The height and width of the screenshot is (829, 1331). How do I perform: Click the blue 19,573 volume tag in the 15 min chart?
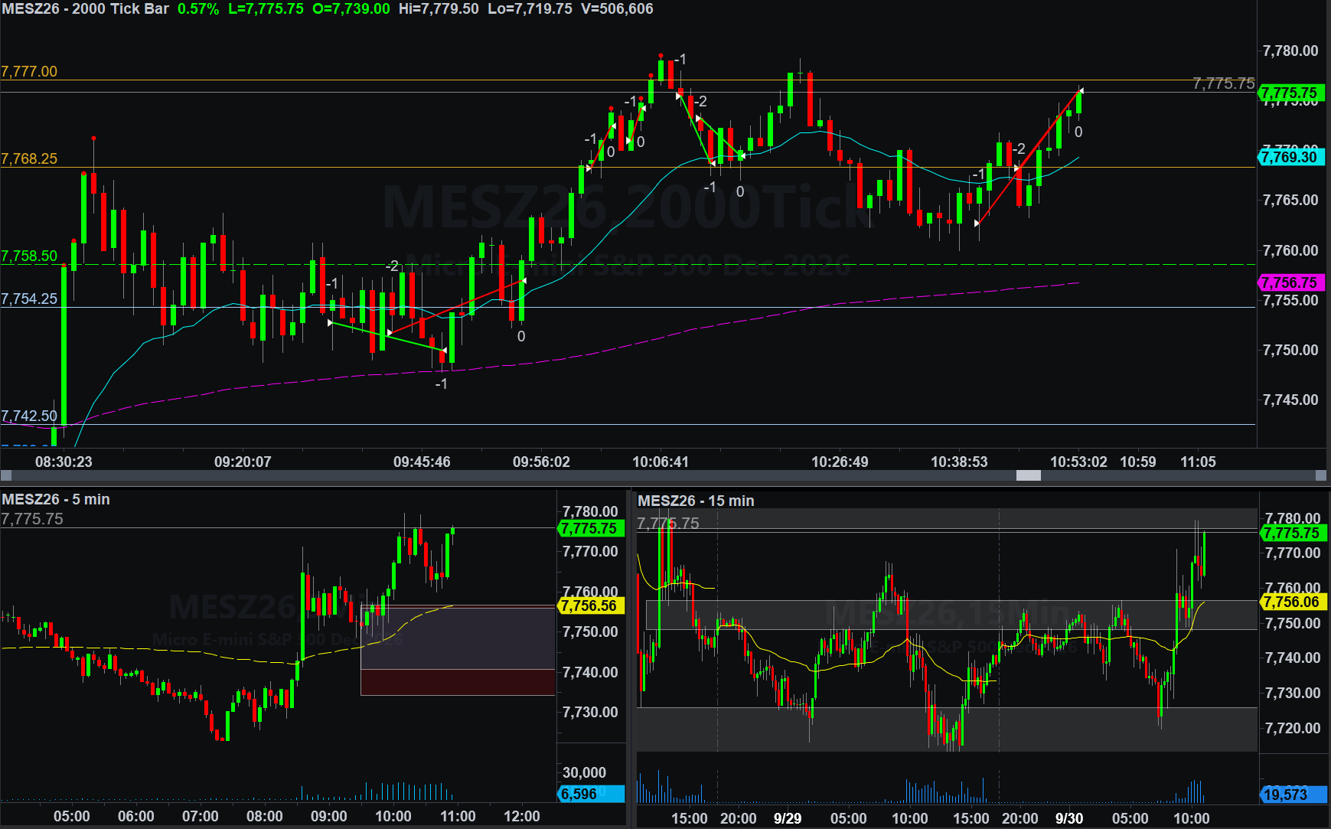1293,795
